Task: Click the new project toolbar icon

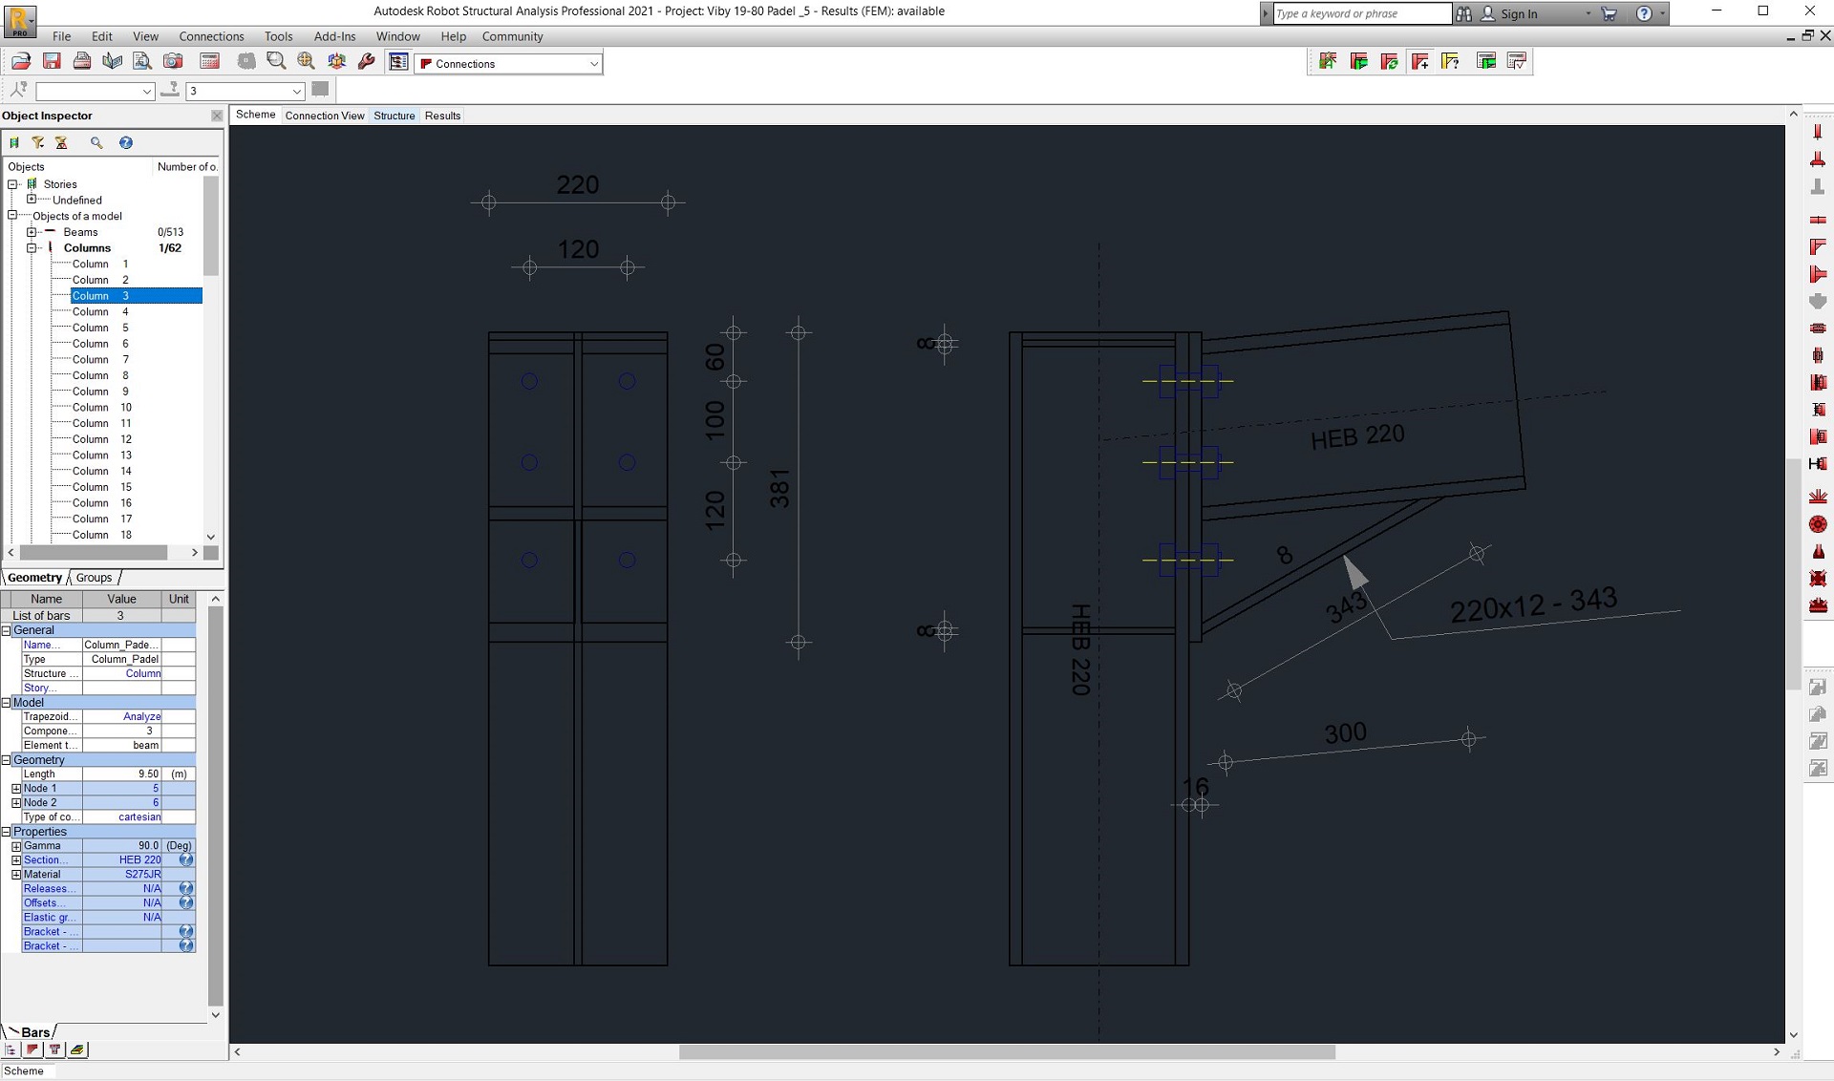Action: point(22,62)
